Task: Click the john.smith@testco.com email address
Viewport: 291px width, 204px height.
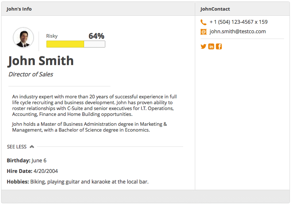Action: click(x=238, y=31)
